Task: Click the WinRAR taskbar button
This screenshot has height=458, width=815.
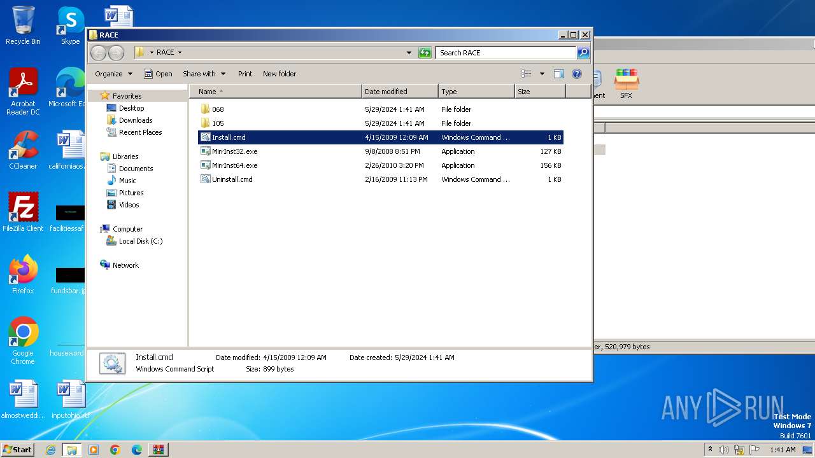Action: (x=159, y=450)
